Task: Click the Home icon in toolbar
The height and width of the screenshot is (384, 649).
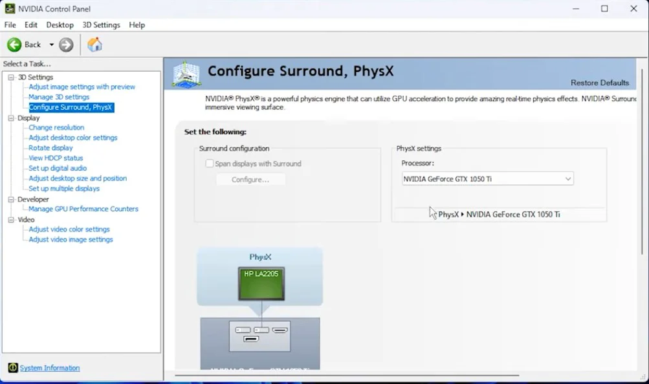Action: 94,45
